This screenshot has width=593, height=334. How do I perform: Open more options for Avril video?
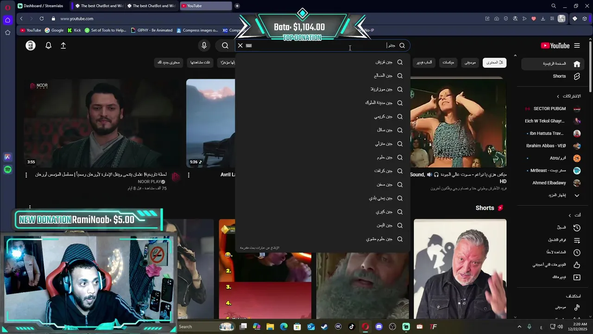(189, 175)
